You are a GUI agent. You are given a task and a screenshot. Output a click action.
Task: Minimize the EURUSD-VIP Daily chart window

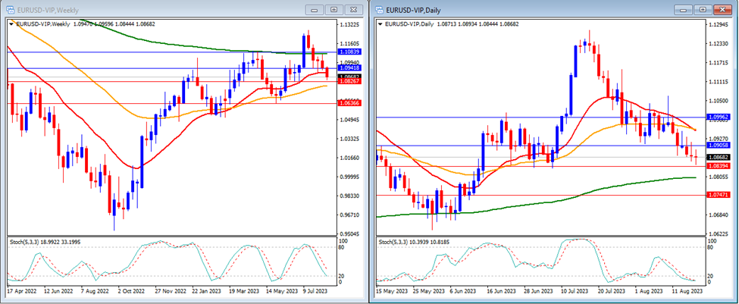[686, 10]
